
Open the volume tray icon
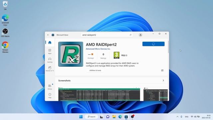(x=195, y=117)
